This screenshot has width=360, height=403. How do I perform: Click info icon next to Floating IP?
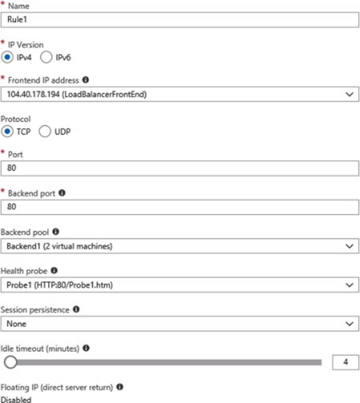pyautogui.click(x=120, y=387)
